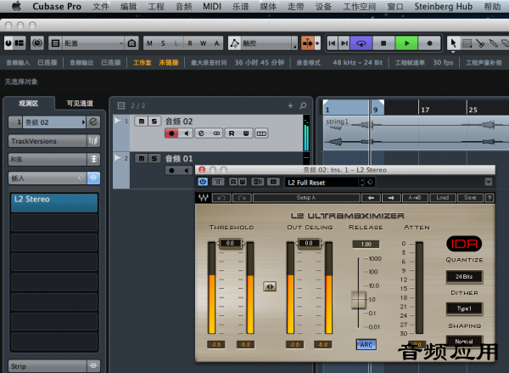Viewport: 509px width, 373px height.
Task: Click the Release fader handle
Action: 359,300
